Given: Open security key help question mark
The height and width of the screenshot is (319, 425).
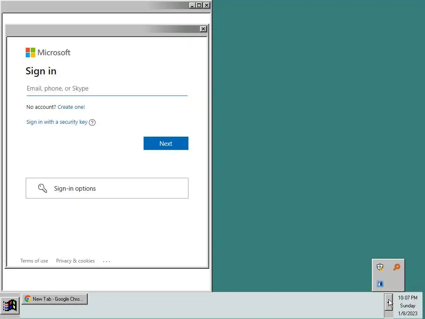Looking at the screenshot, I should coord(92,123).
